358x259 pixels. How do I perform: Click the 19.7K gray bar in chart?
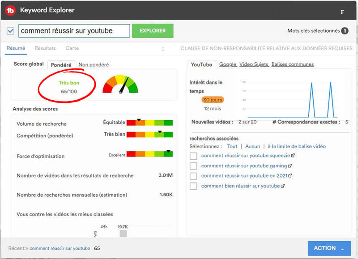pos(124,234)
